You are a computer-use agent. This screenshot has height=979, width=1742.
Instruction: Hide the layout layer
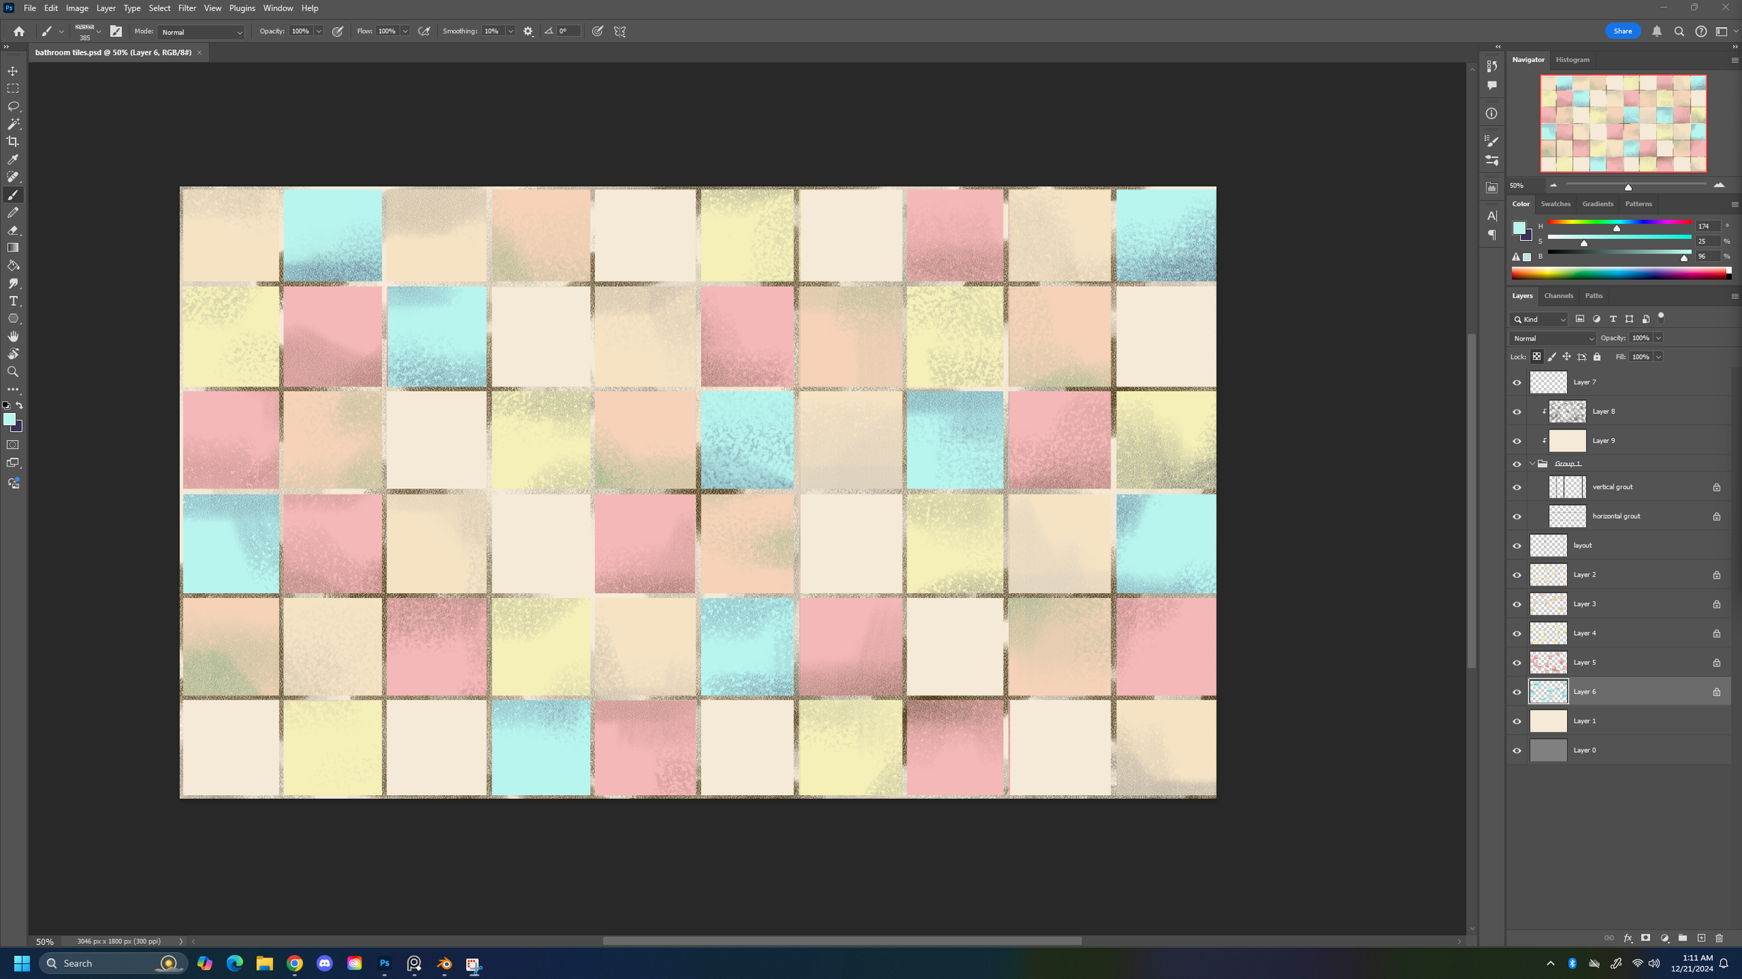[x=1517, y=545]
